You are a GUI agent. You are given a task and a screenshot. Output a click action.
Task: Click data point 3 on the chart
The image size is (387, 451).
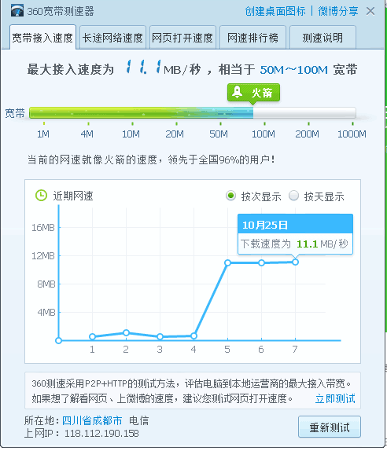click(160, 336)
